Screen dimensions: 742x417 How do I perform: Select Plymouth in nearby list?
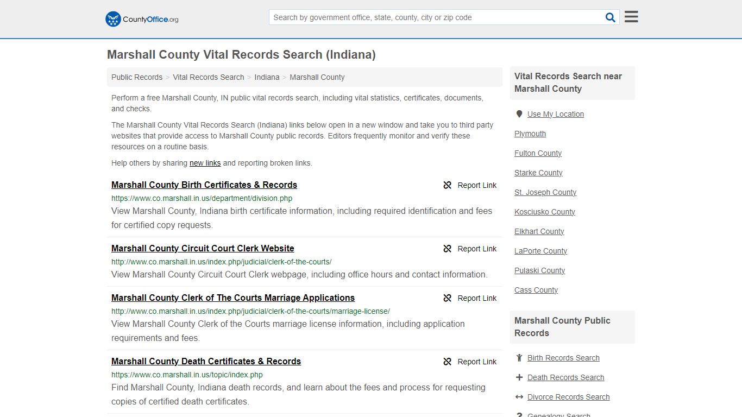[x=530, y=134]
